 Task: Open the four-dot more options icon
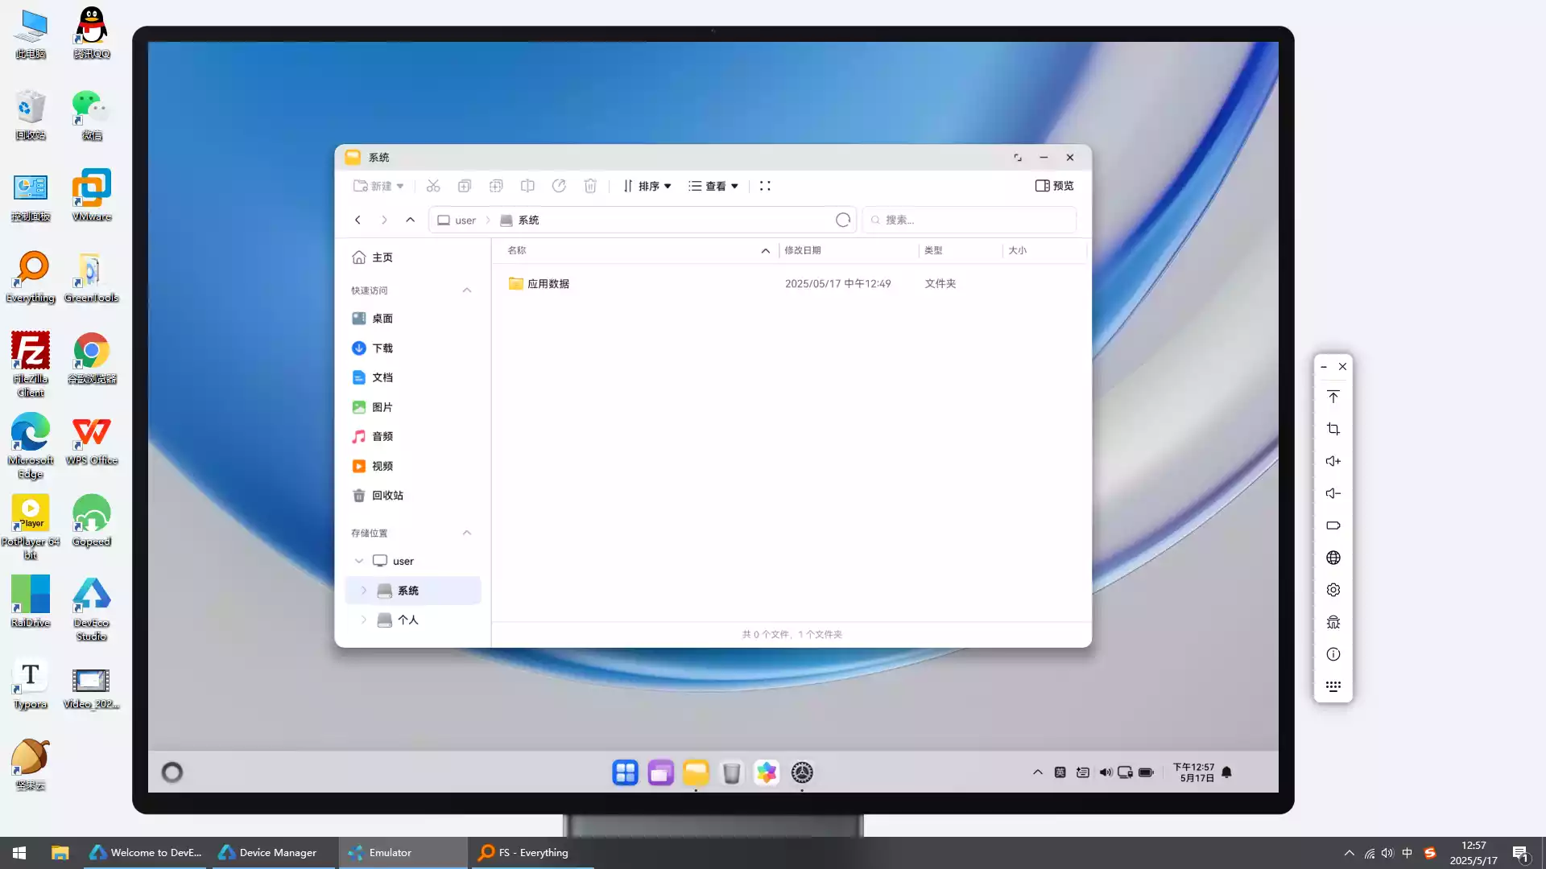[x=765, y=186]
